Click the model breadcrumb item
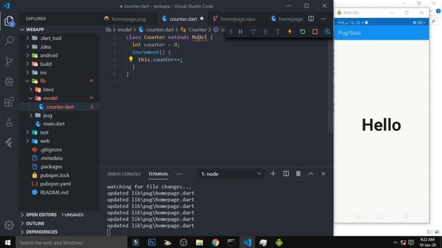442x248 pixels. [124, 30]
